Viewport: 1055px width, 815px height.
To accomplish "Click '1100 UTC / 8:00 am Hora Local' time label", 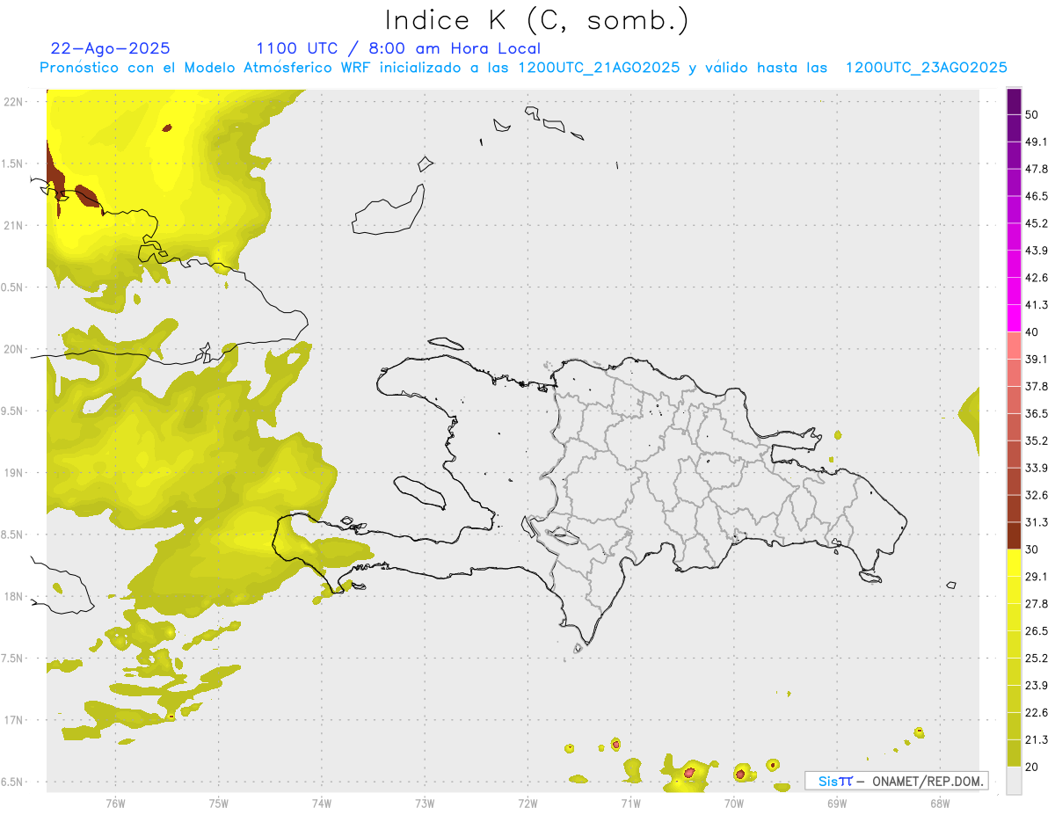I will pos(398,48).
